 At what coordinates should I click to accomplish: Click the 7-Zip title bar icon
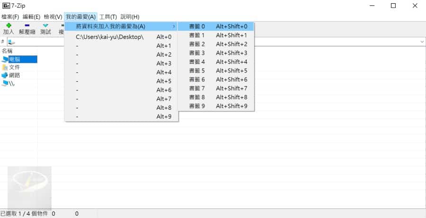(6, 6)
